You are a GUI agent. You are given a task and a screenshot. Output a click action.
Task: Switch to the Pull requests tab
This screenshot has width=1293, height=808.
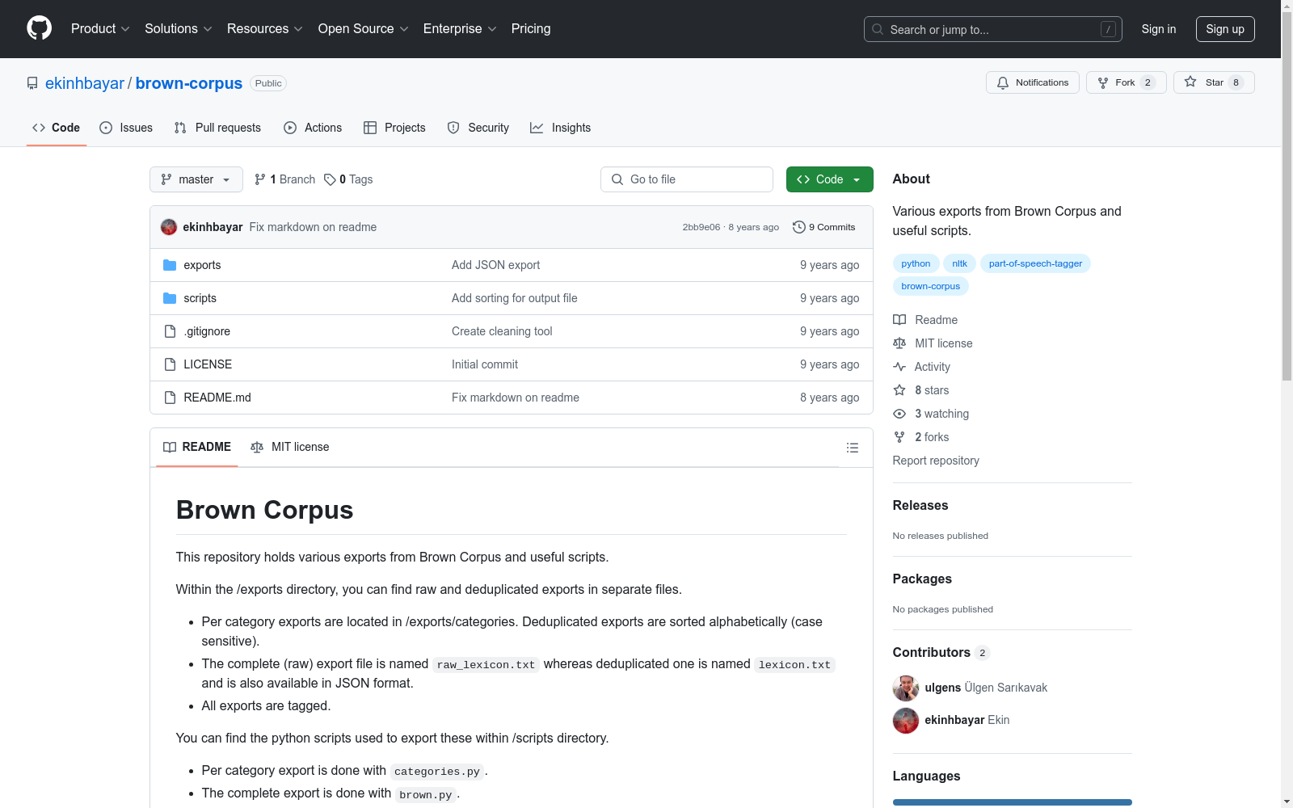(x=217, y=128)
